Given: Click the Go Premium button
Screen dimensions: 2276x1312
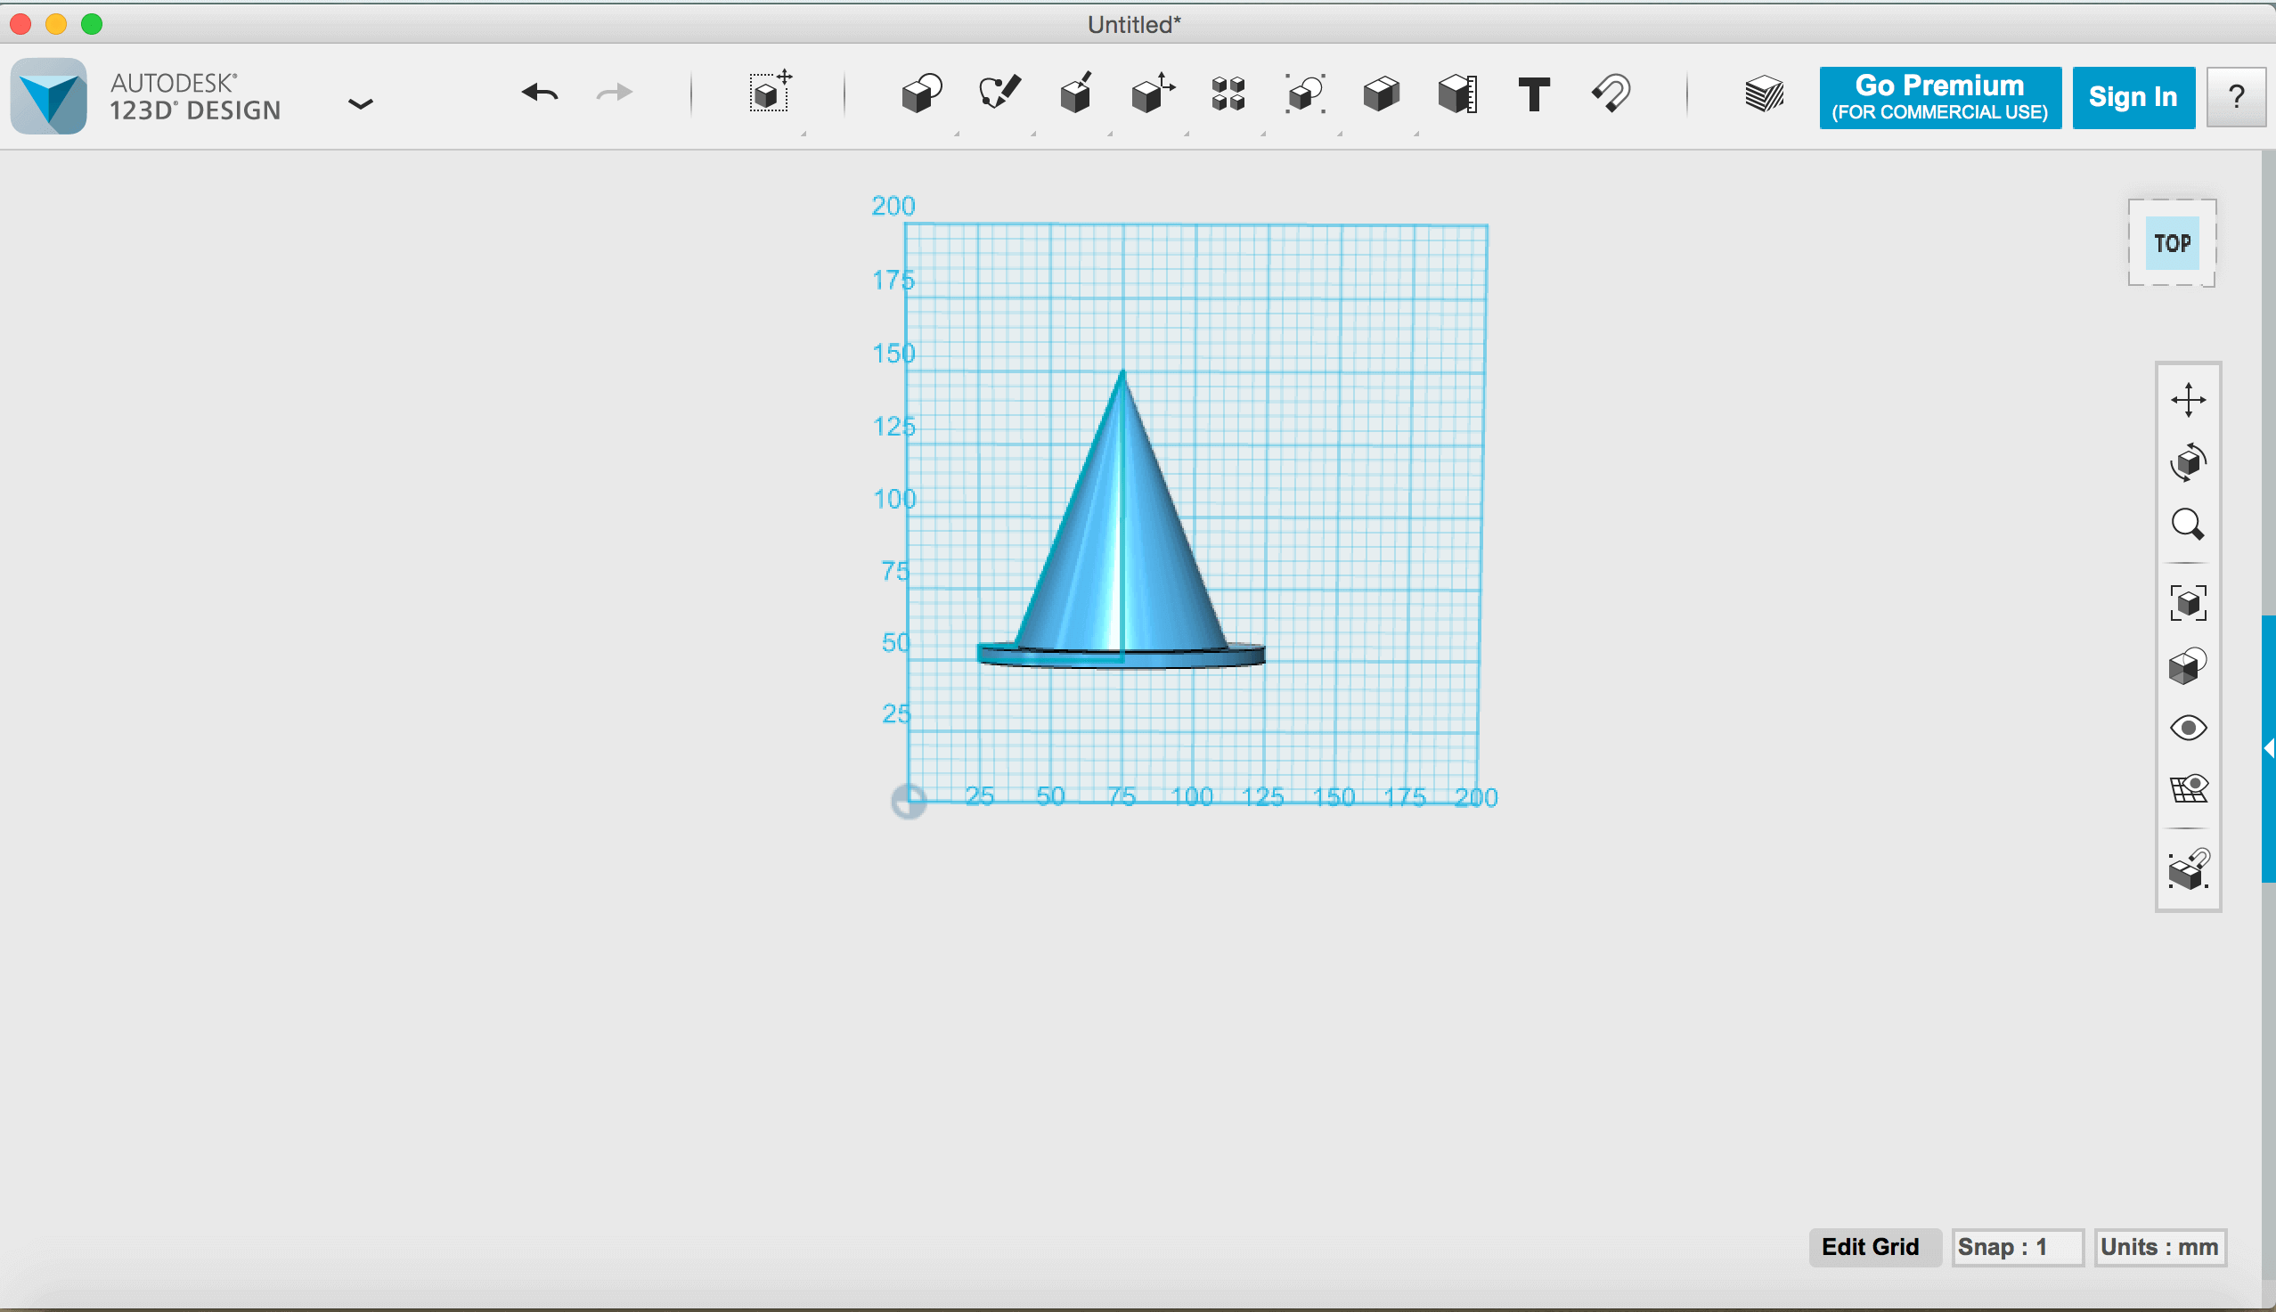Looking at the screenshot, I should (1939, 97).
